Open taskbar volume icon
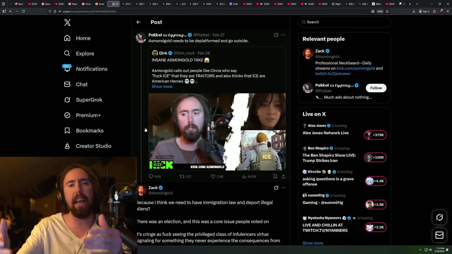 tap(430, 250)
